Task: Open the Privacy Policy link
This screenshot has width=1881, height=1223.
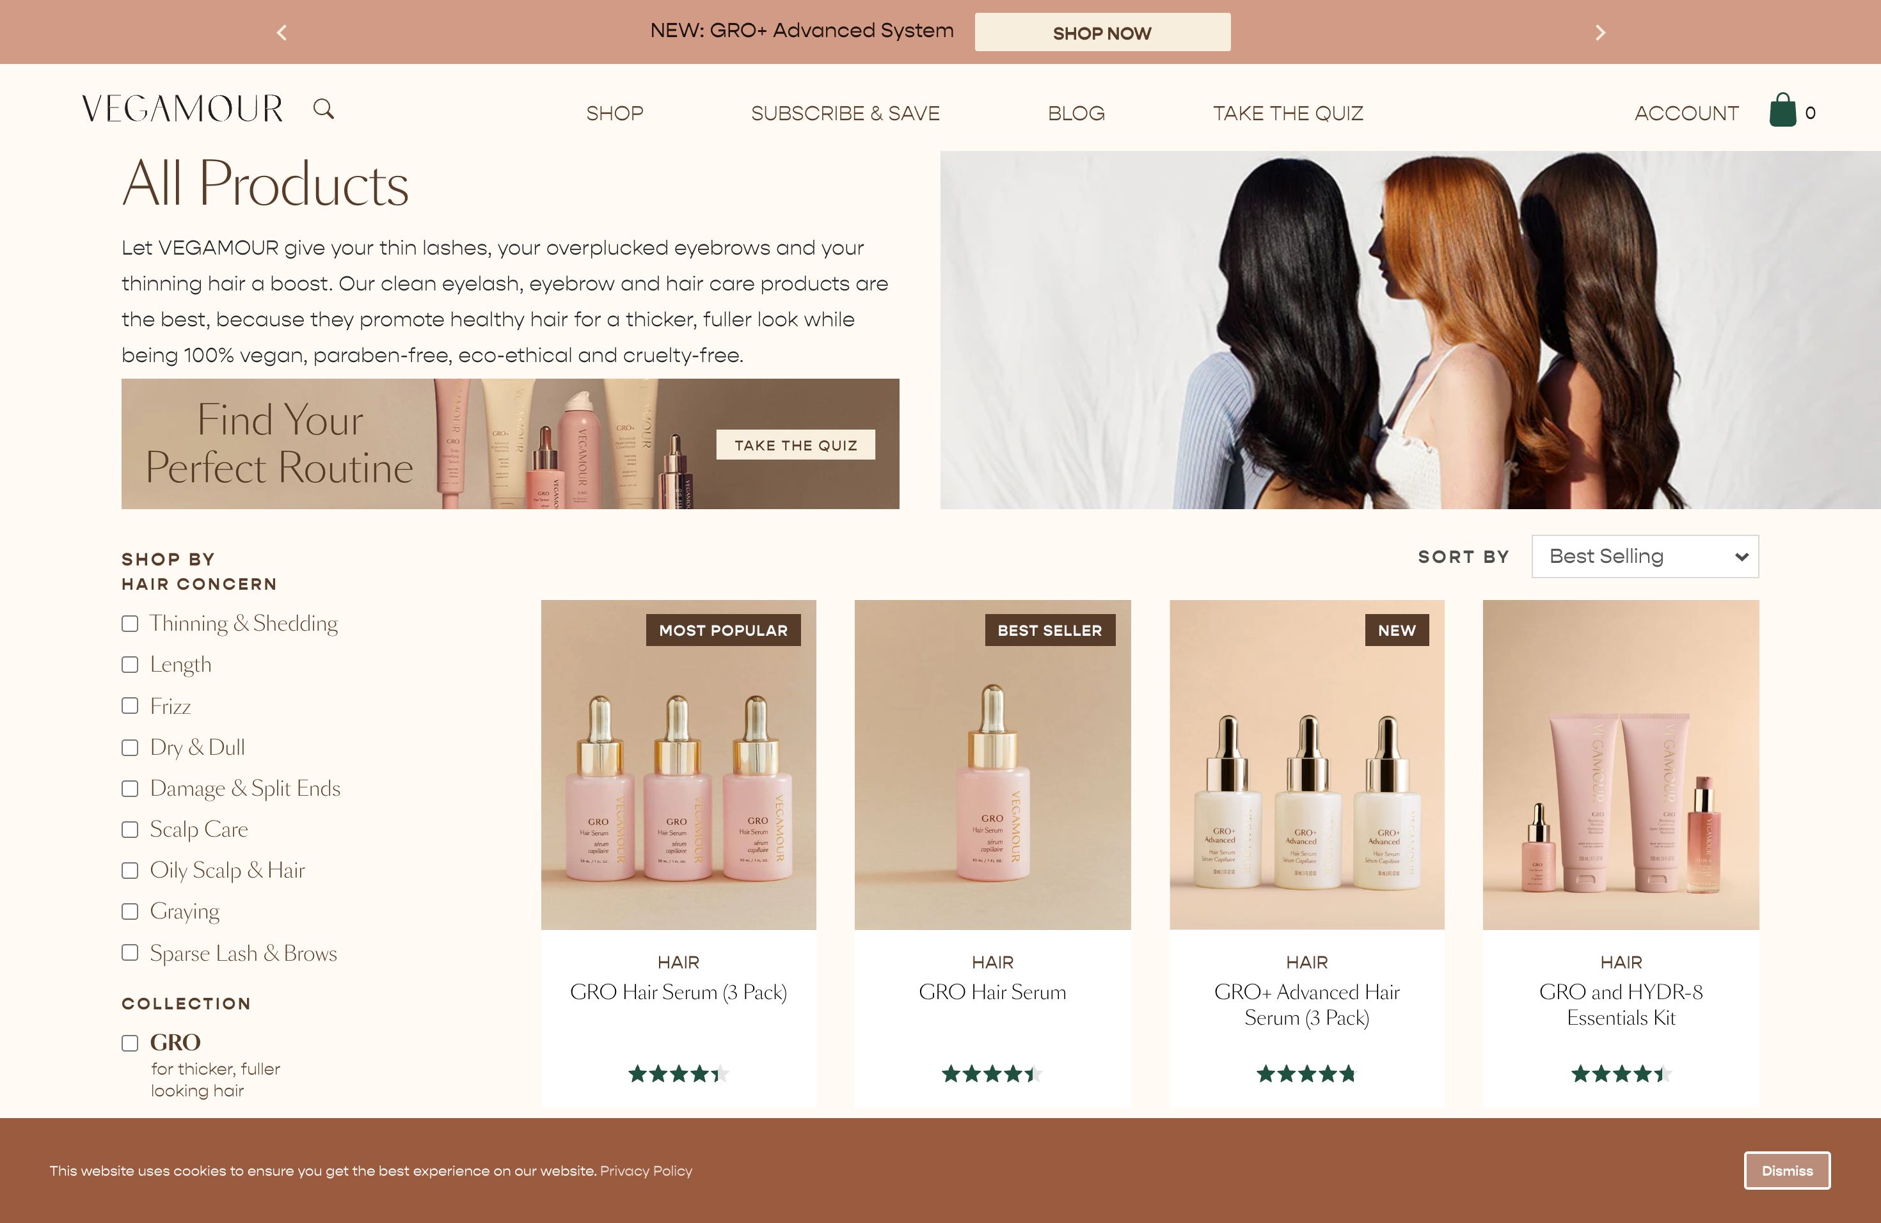Action: pos(646,1171)
